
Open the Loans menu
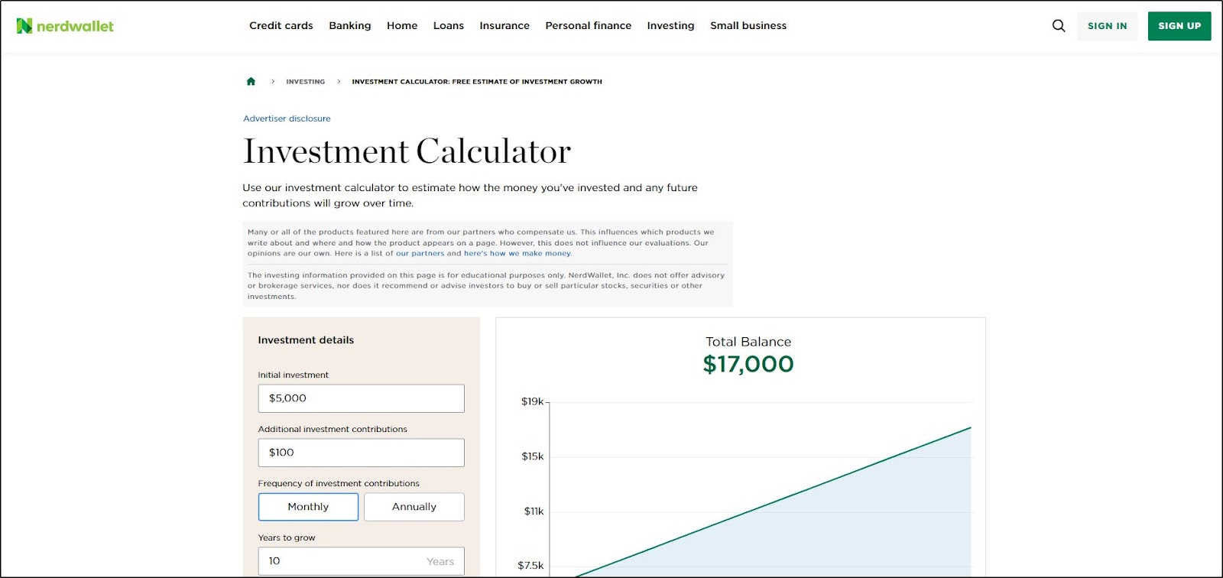pyautogui.click(x=449, y=26)
